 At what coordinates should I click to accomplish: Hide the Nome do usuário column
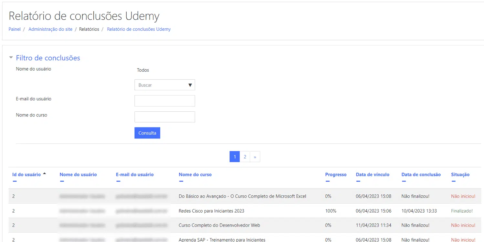[x=62, y=181]
